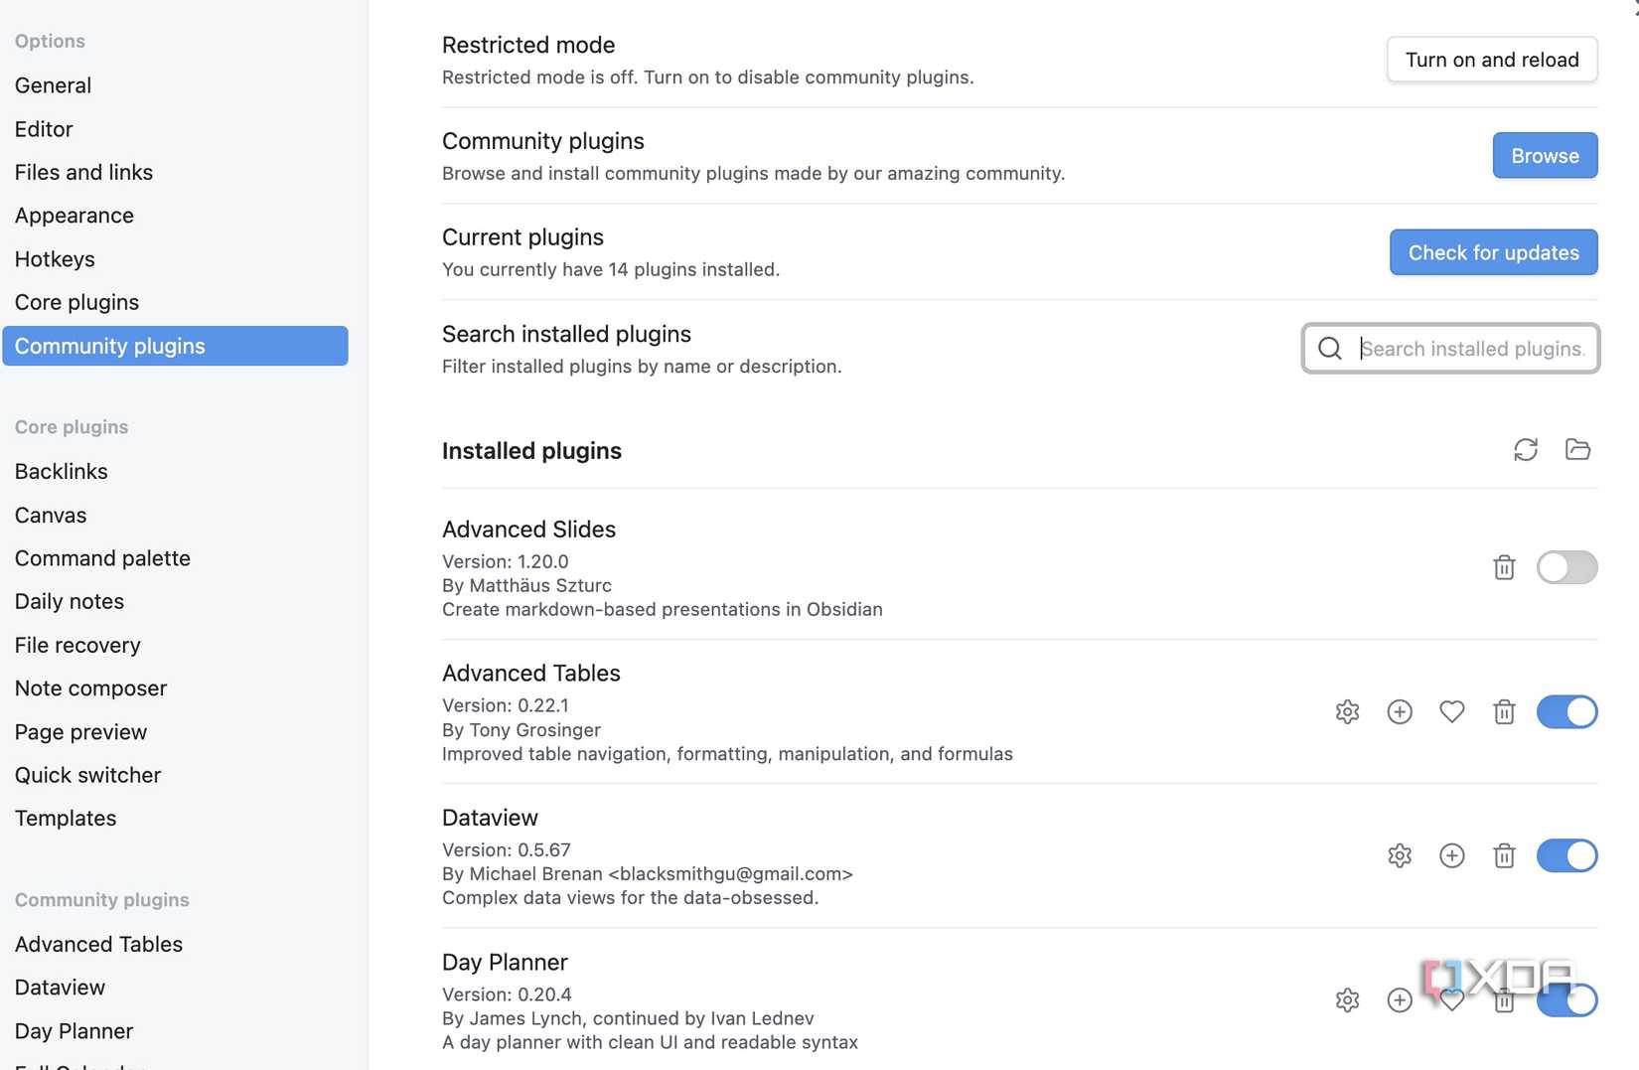Disable the Advanced Tables plugin toggle
This screenshot has height=1070, width=1639.
pyautogui.click(x=1566, y=711)
